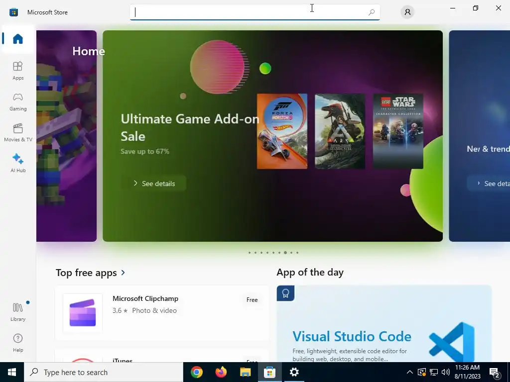Open the ARK Season Pass game tile
This screenshot has width=510, height=382.
[x=340, y=131]
